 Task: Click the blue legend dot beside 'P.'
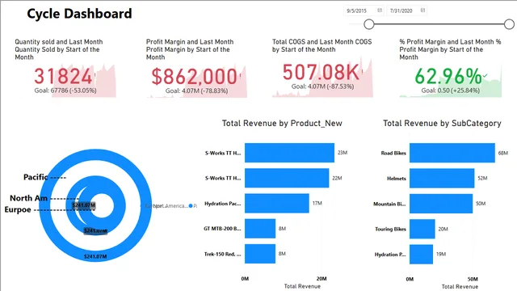[x=191, y=206]
